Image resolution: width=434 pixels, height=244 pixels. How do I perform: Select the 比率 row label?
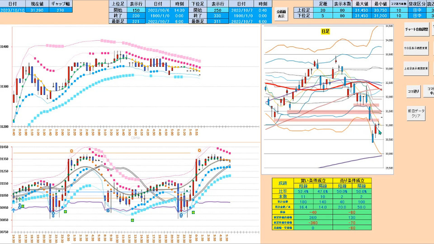tap(283, 191)
